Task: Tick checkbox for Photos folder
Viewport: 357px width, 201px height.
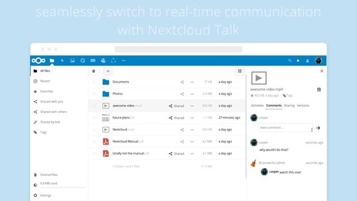Action: (x=94, y=94)
